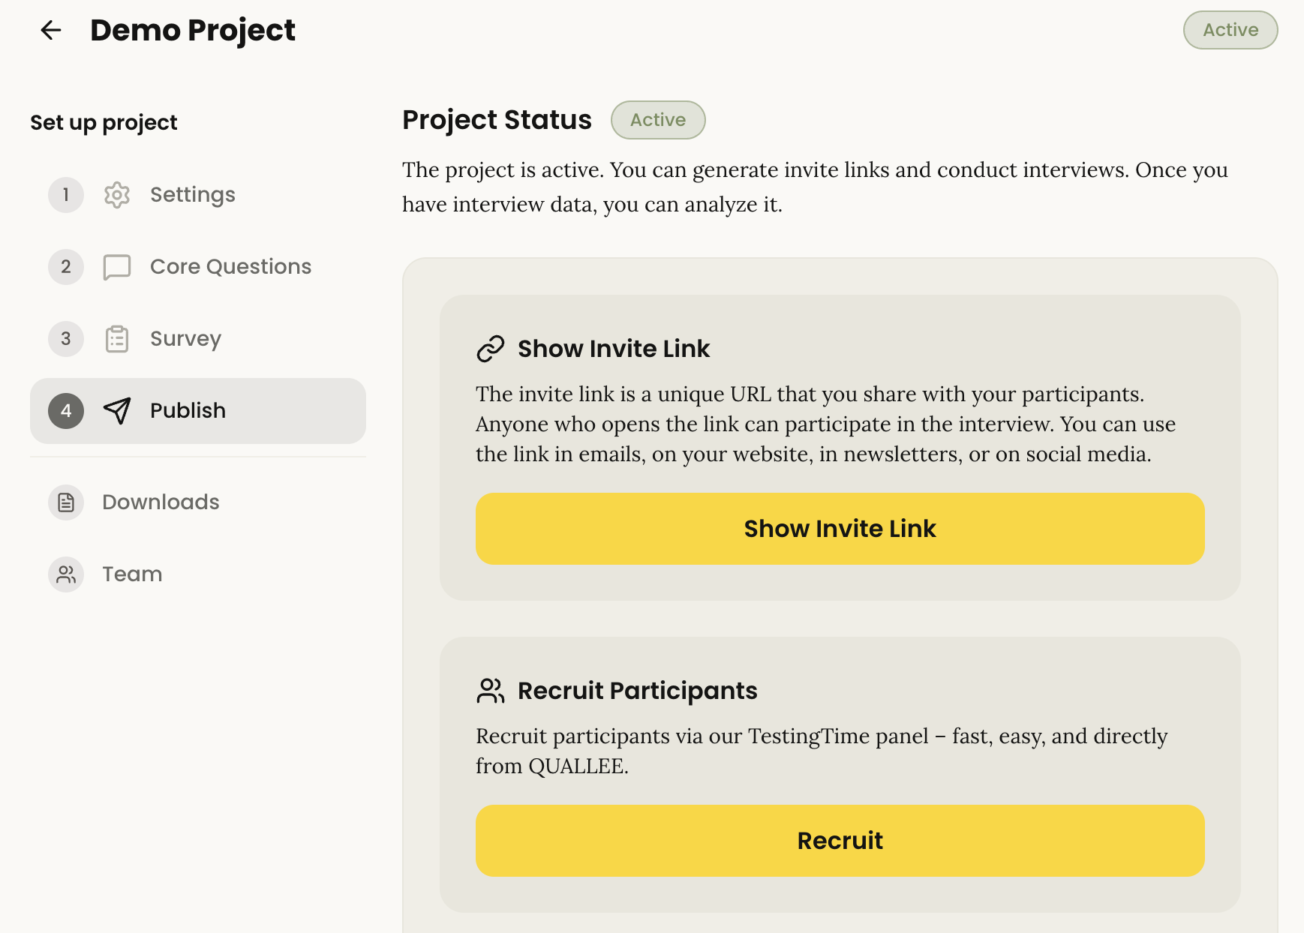
Task: Click the step number 1 circle
Action: click(x=66, y=195)
